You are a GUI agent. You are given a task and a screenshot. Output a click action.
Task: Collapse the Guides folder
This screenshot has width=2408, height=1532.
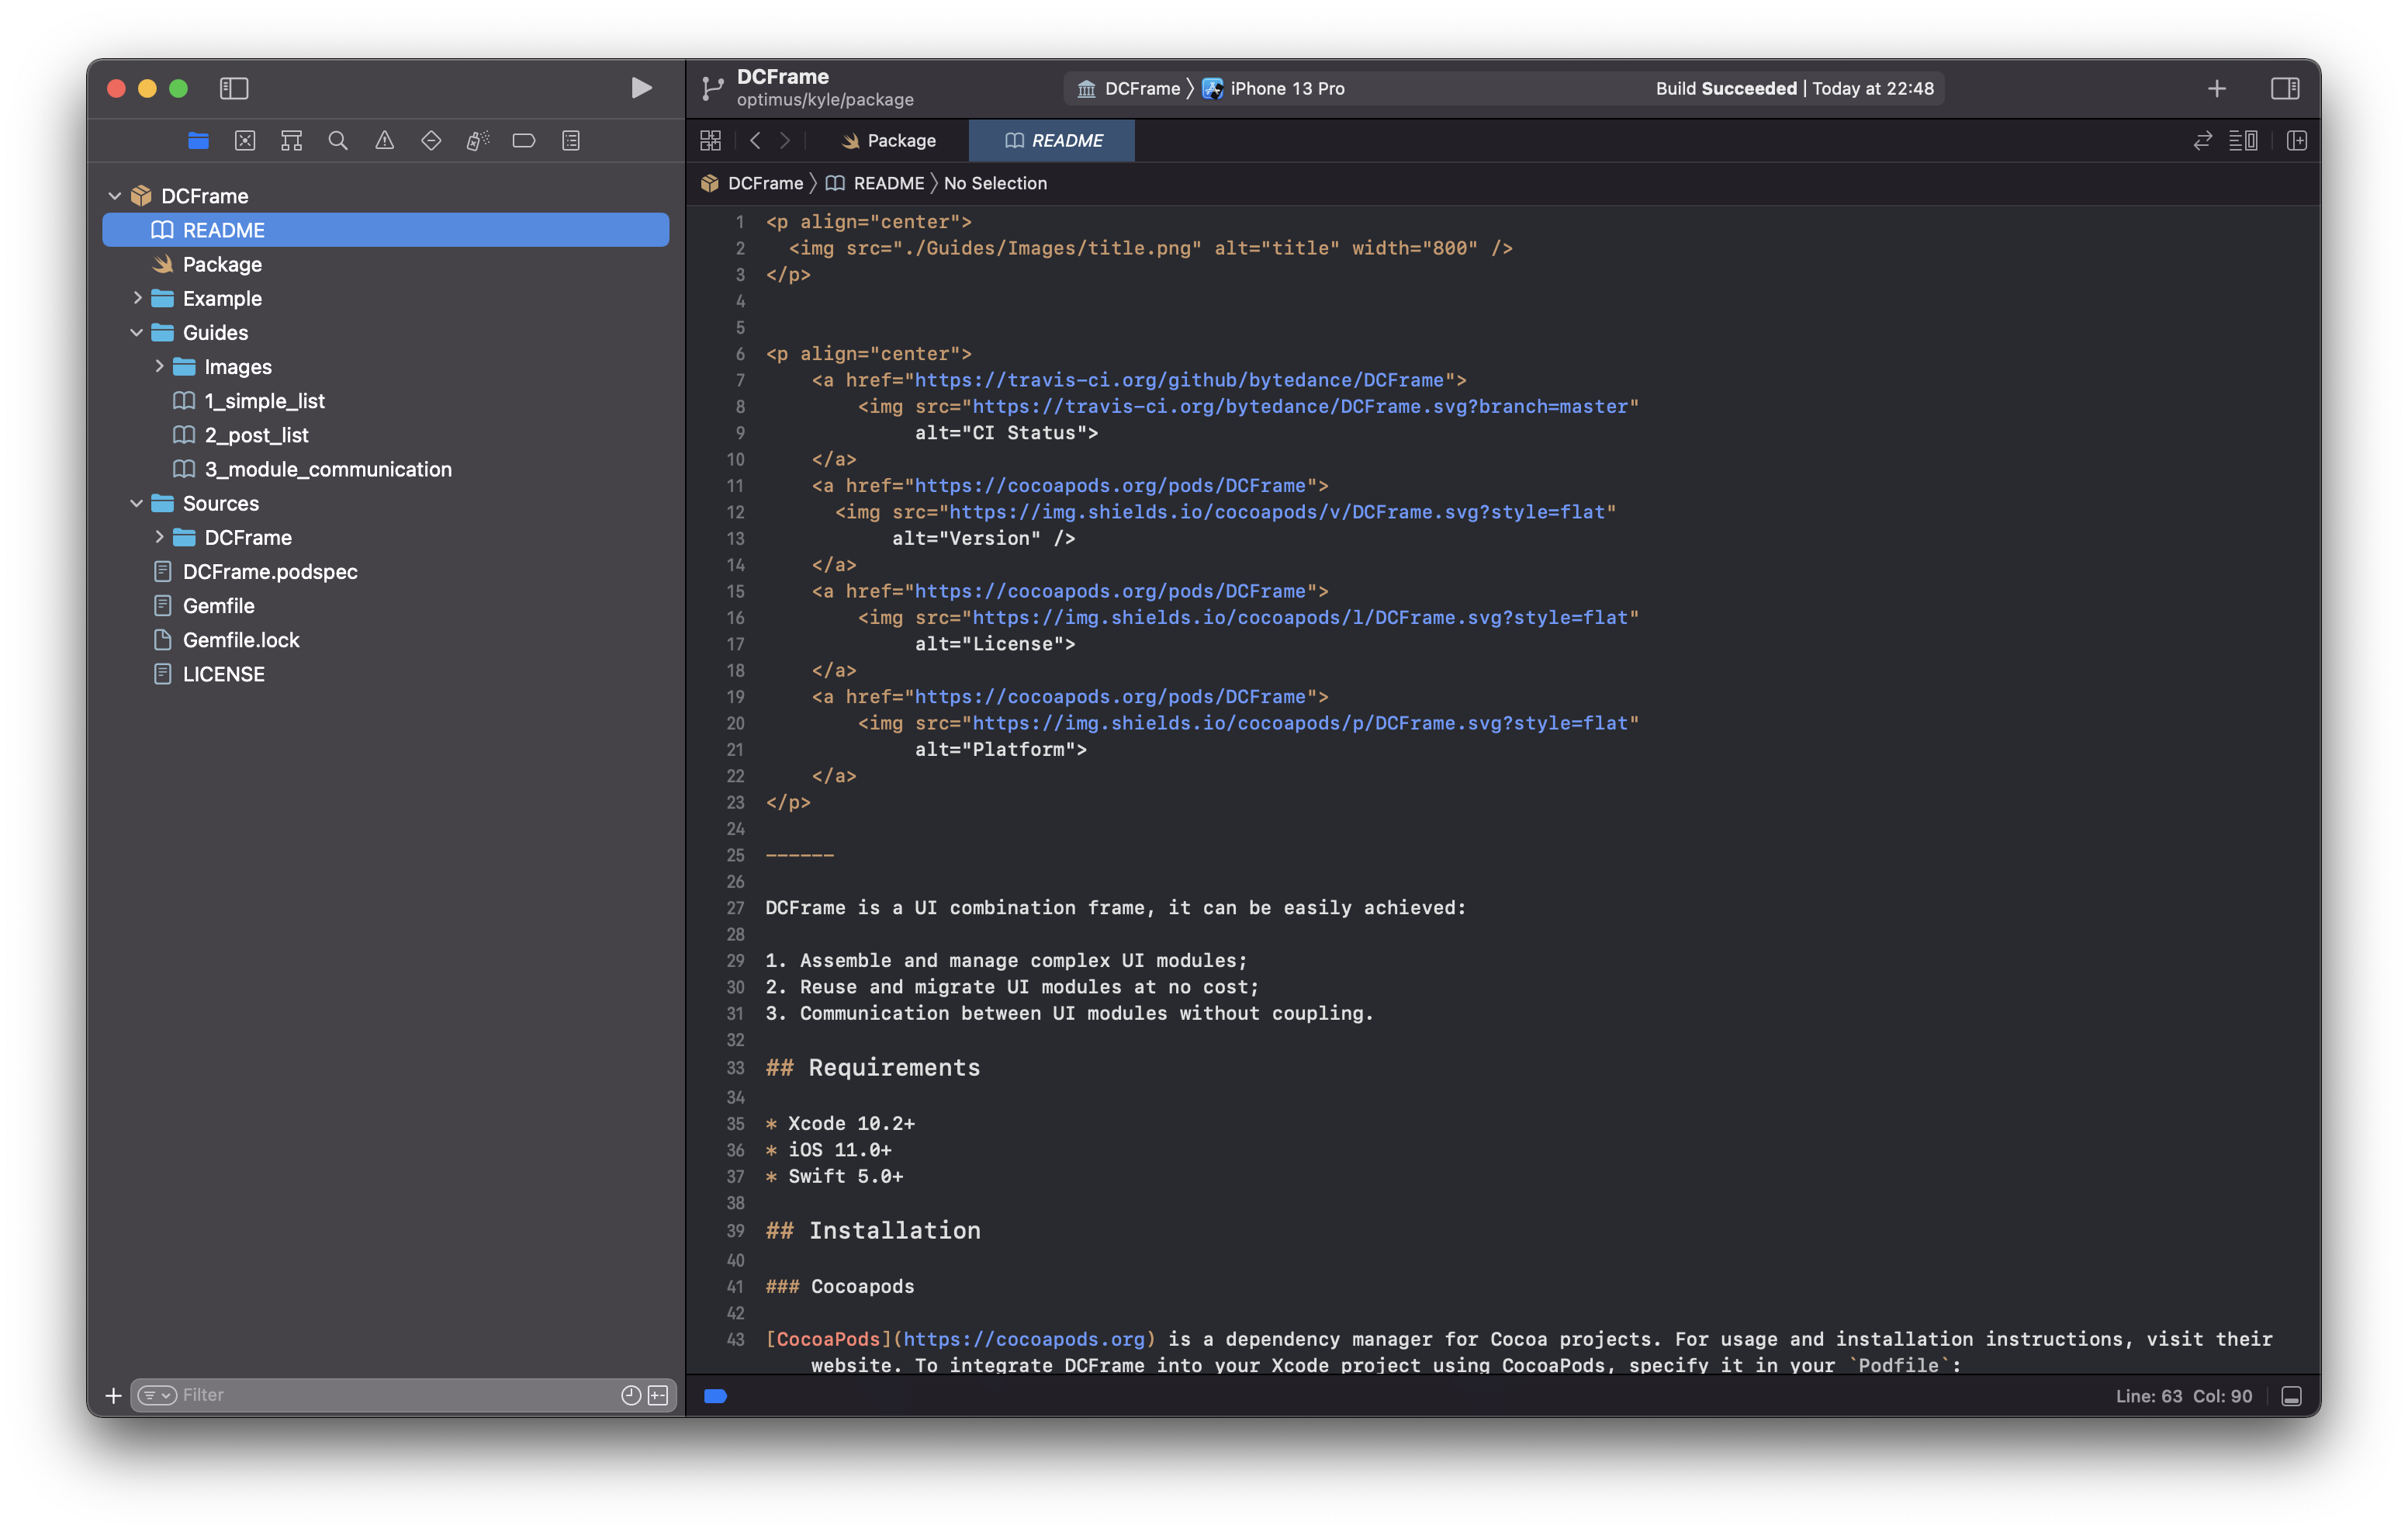coord(137,332)
